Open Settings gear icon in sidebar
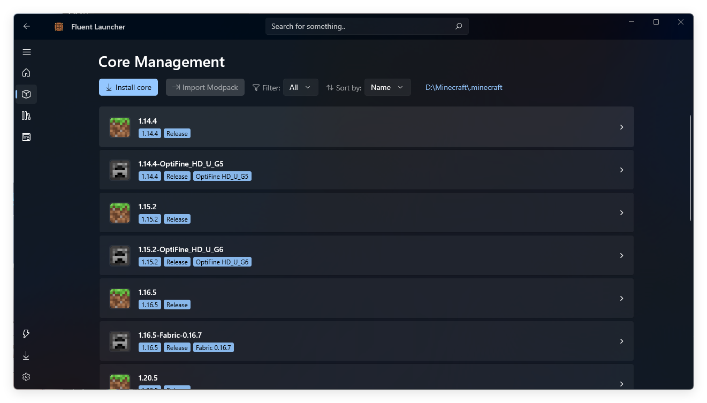Viewport: 707px width, 403px height. pos(26,377)
